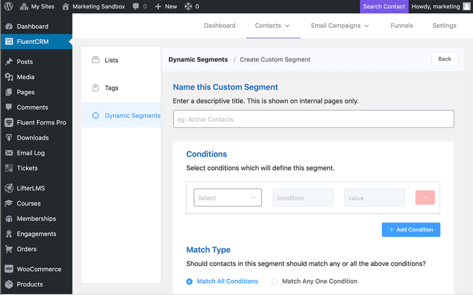Click the LifterLMS rocket icon

tap(9, 188)
